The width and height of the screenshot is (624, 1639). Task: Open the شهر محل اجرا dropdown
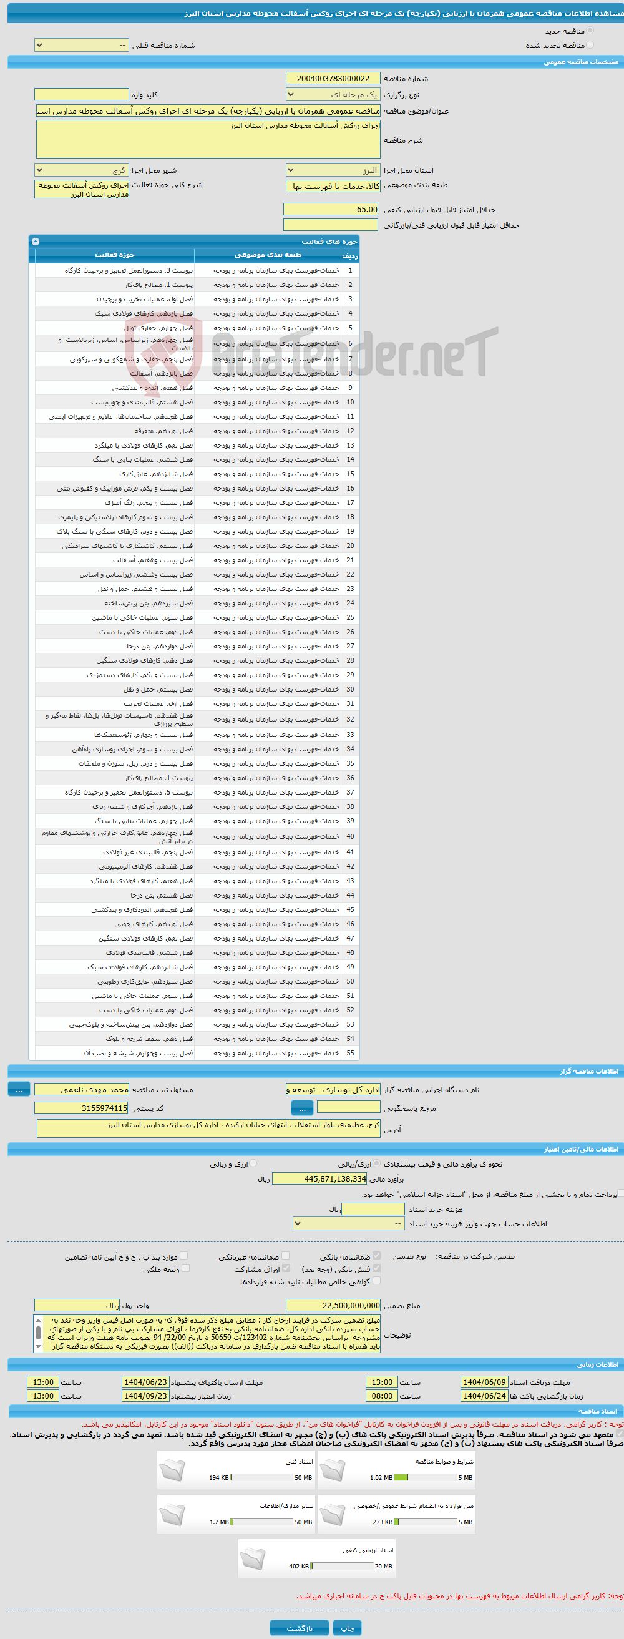tap(81, 170)
